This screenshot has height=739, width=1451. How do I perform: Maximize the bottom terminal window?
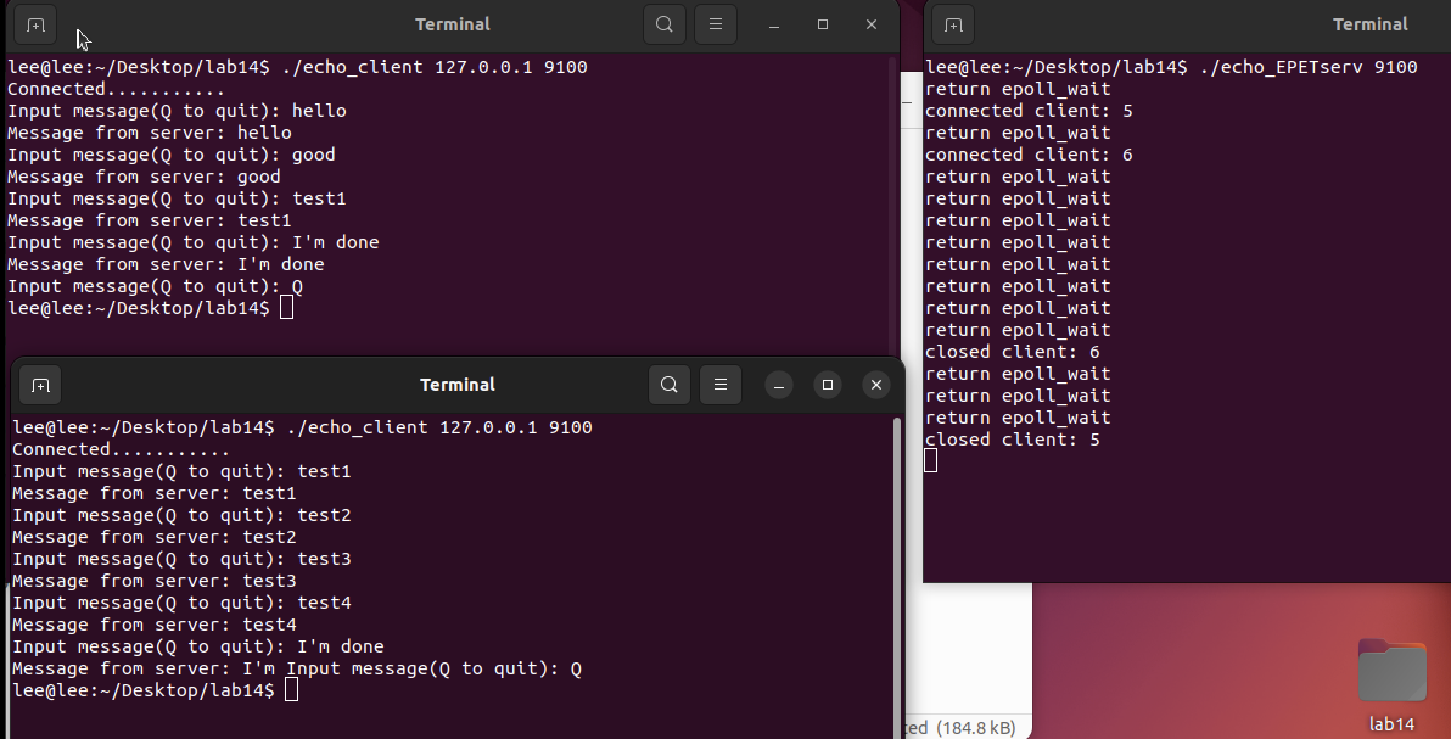pos(827,385)
